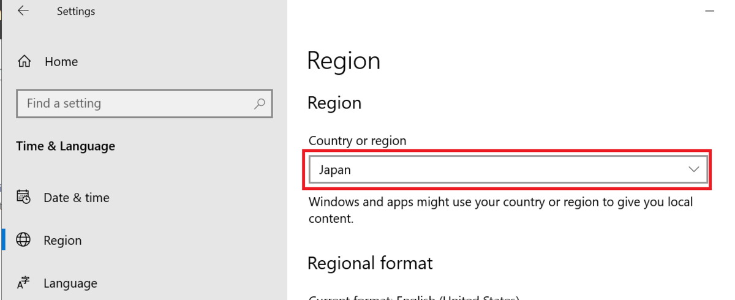Click the large Region page title
This screenshot has height=300, width=735.
pos(344,61)
